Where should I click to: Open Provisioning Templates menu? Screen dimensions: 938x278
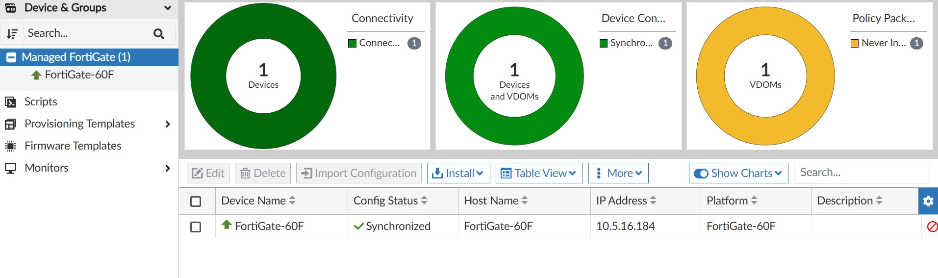[79, 124]
